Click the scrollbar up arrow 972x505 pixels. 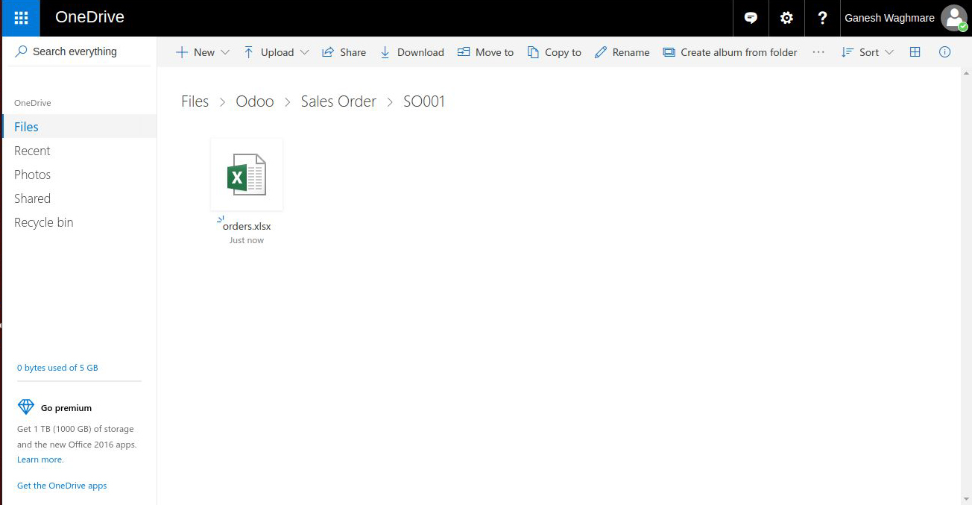click(x=966, y=73)
